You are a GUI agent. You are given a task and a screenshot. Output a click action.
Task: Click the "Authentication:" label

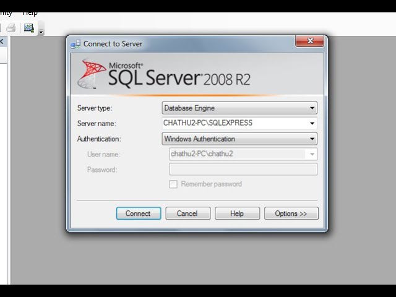99,139
